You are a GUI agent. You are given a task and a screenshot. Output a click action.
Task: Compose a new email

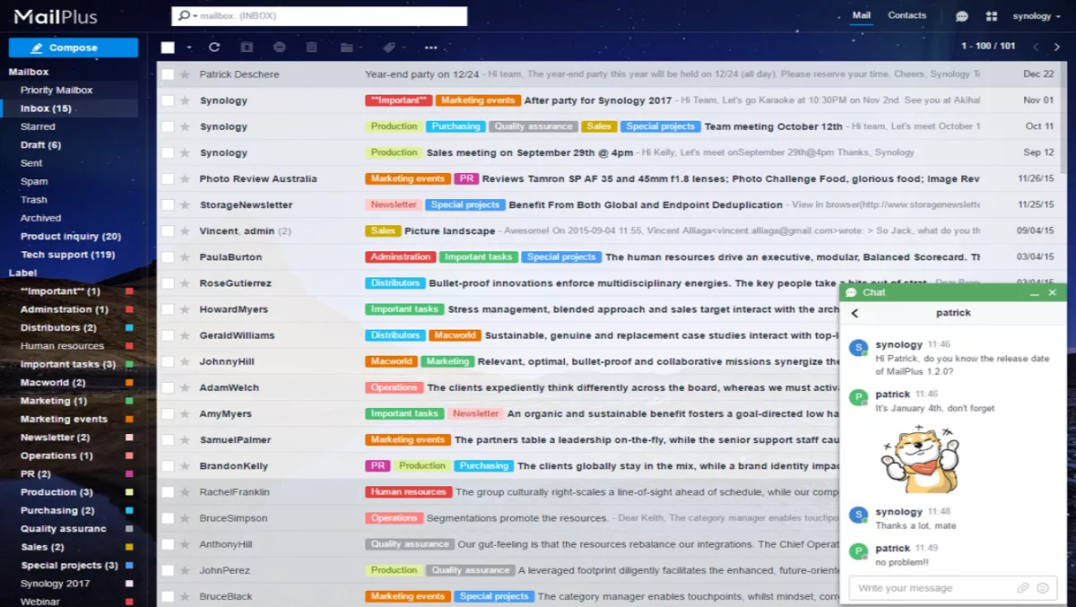coord(74,48)
